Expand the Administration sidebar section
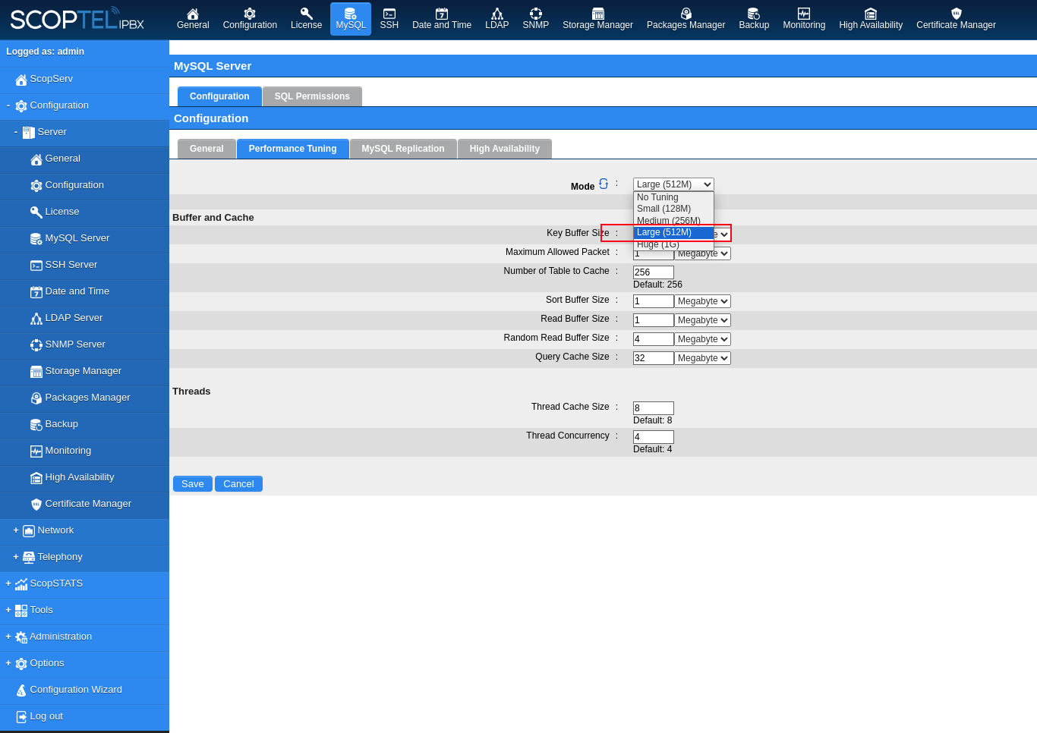 8,637
